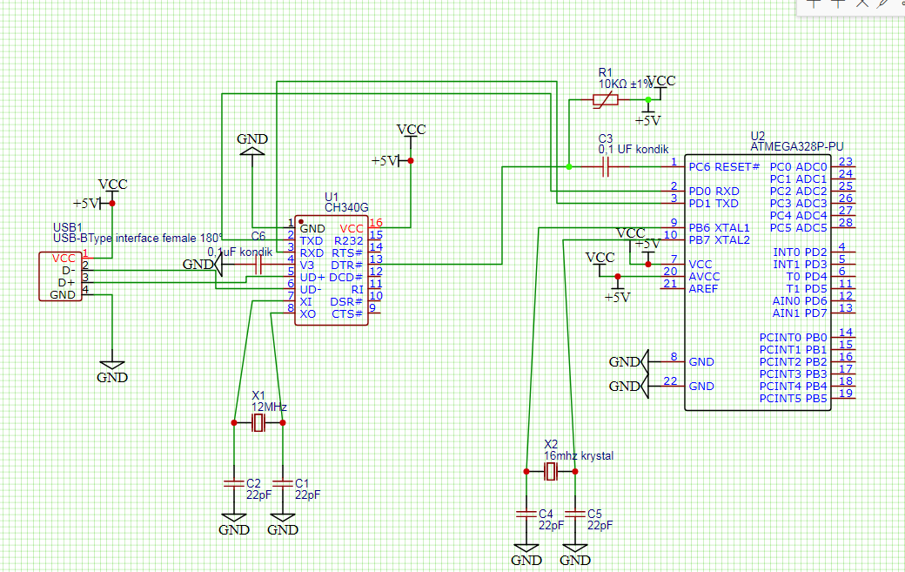Select PC6 RESET# pin on the ATMEGA328P
Viewport: 905px width, 572px height.
point(722,166)
